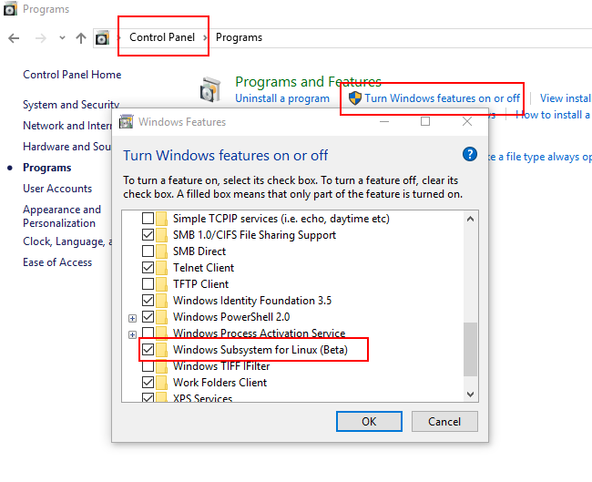Click the back arrow navigation button
Viewport: 592px width, 482px height.
14,38
